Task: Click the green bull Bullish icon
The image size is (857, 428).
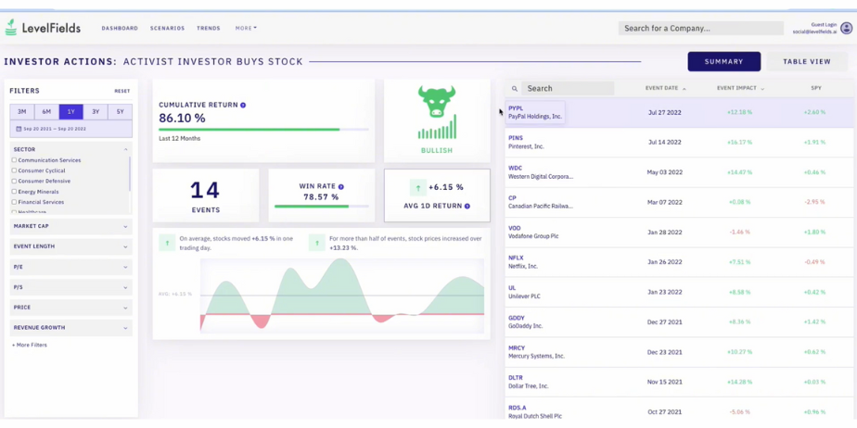Action: coord(437,112)
